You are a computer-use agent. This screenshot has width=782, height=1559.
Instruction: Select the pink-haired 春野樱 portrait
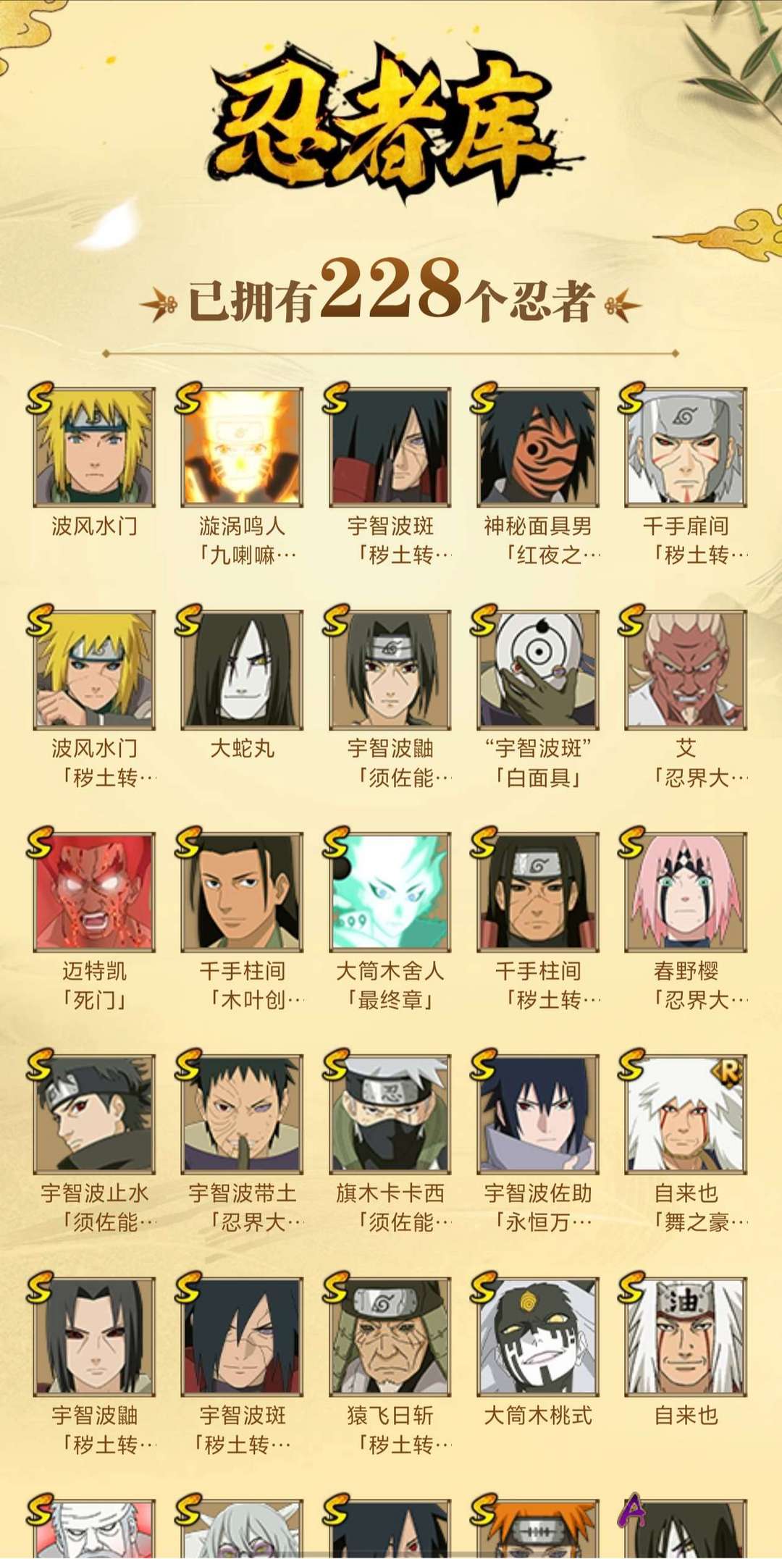click(x=686, y=892)
